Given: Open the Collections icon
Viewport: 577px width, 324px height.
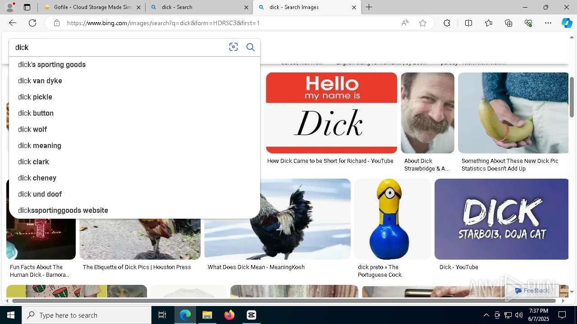Looking at the screenshot, I should [x=508, y=23].
